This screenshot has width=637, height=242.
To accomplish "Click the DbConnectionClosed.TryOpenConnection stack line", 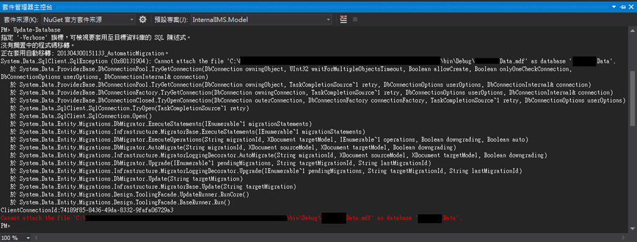I will tap(318, 100).
